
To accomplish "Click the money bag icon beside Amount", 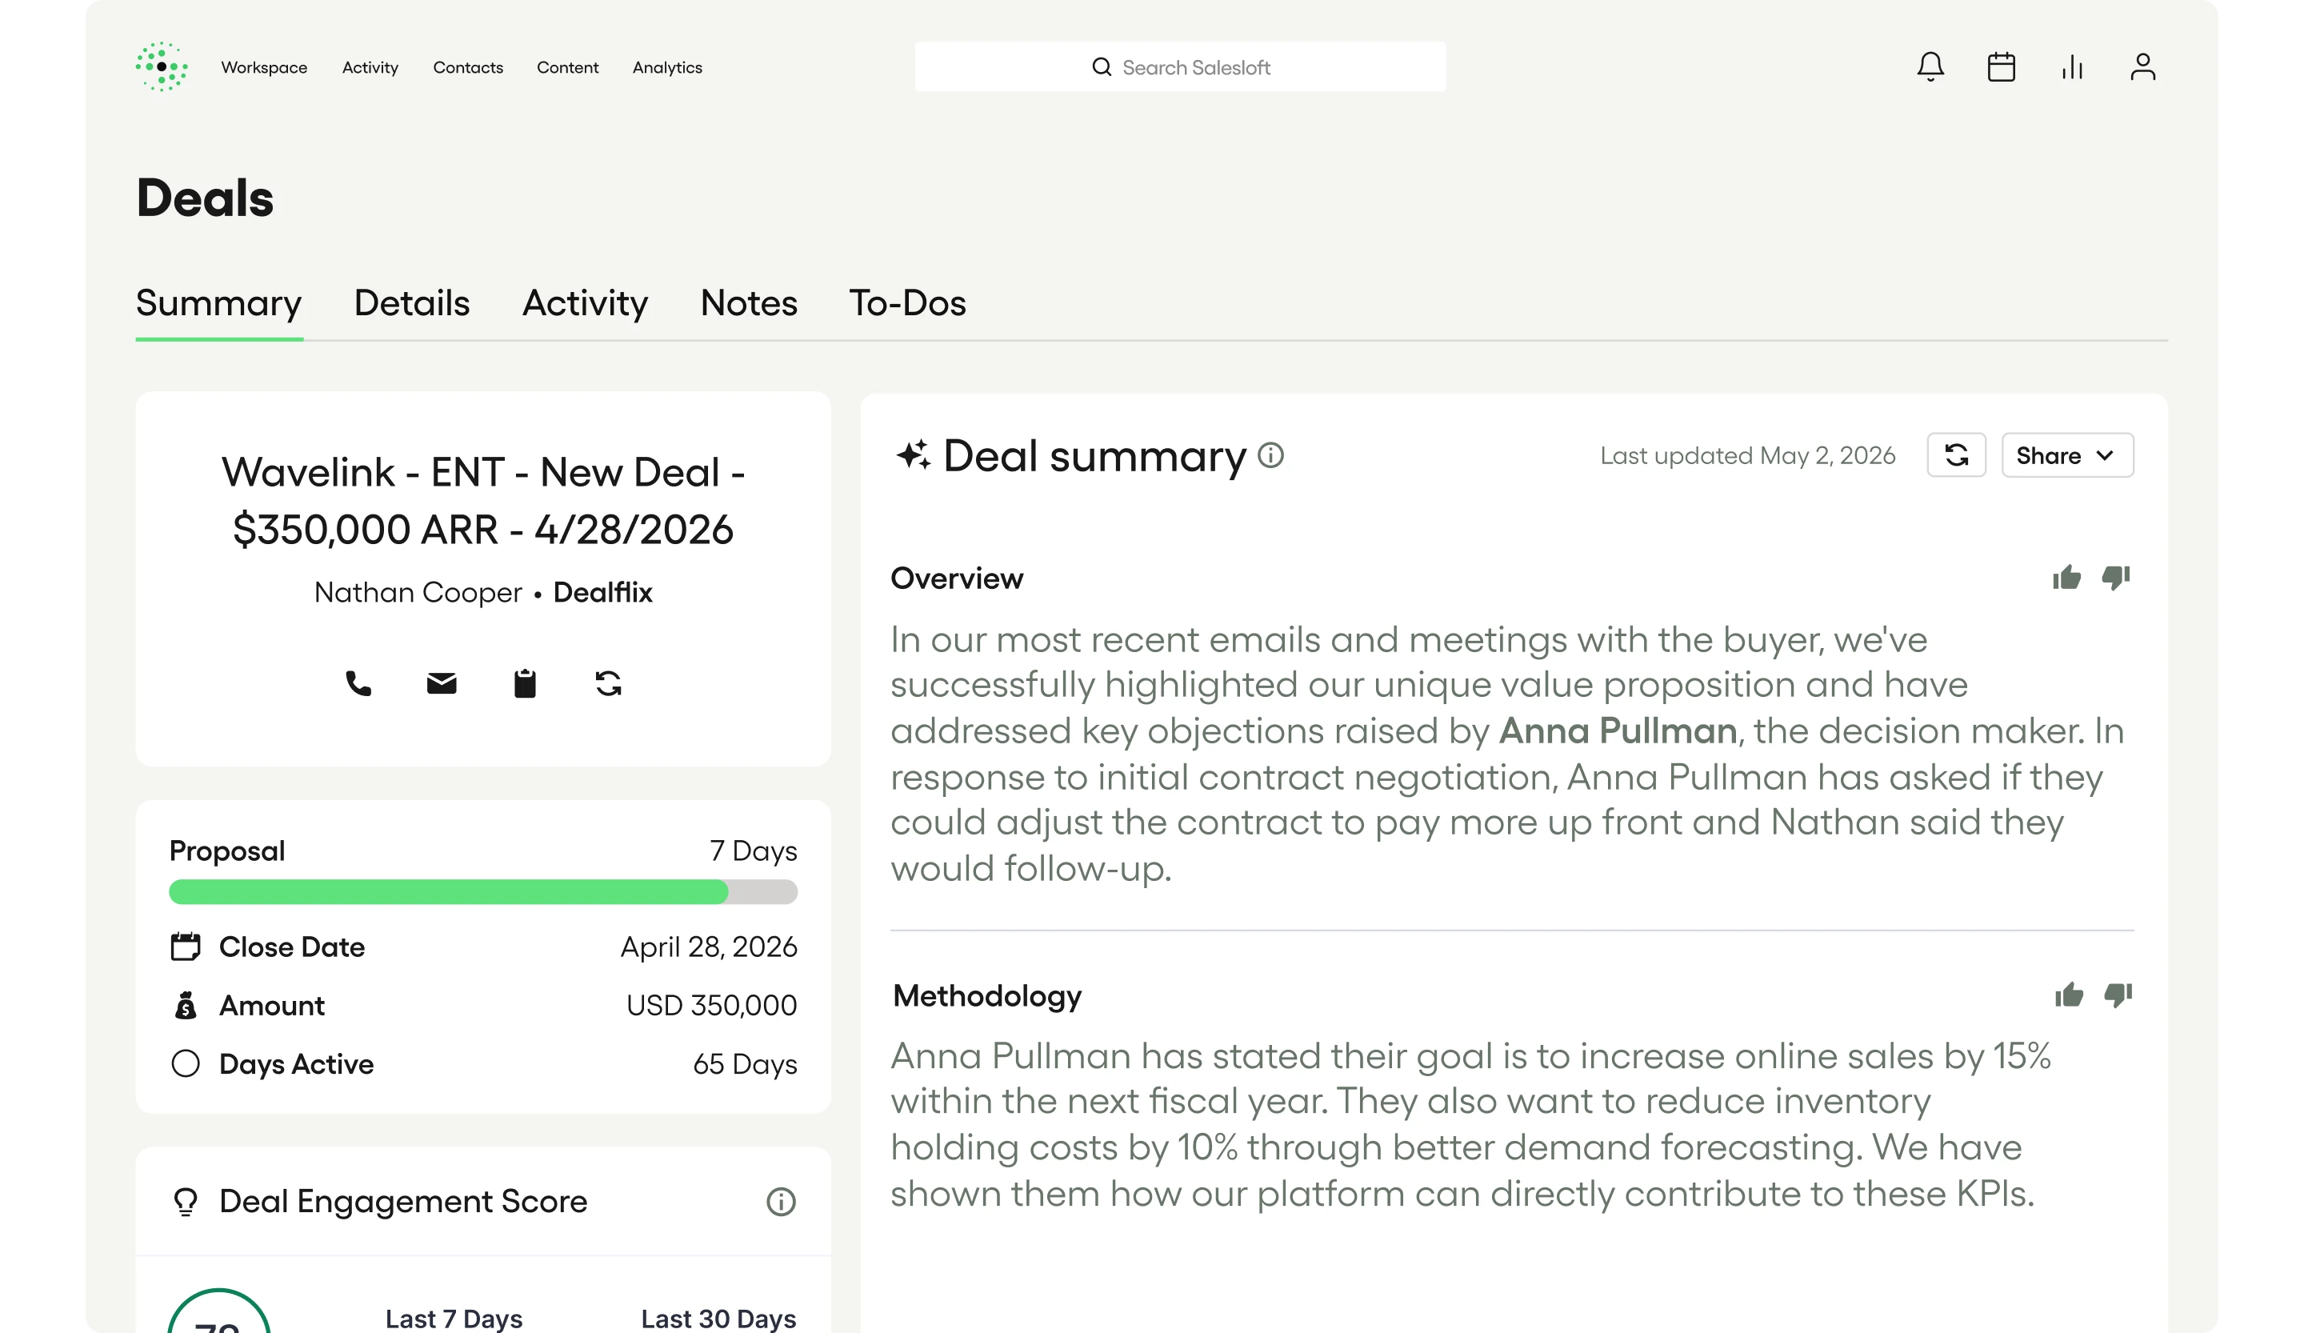I will pyautogui.click(x=186, y=1006).
